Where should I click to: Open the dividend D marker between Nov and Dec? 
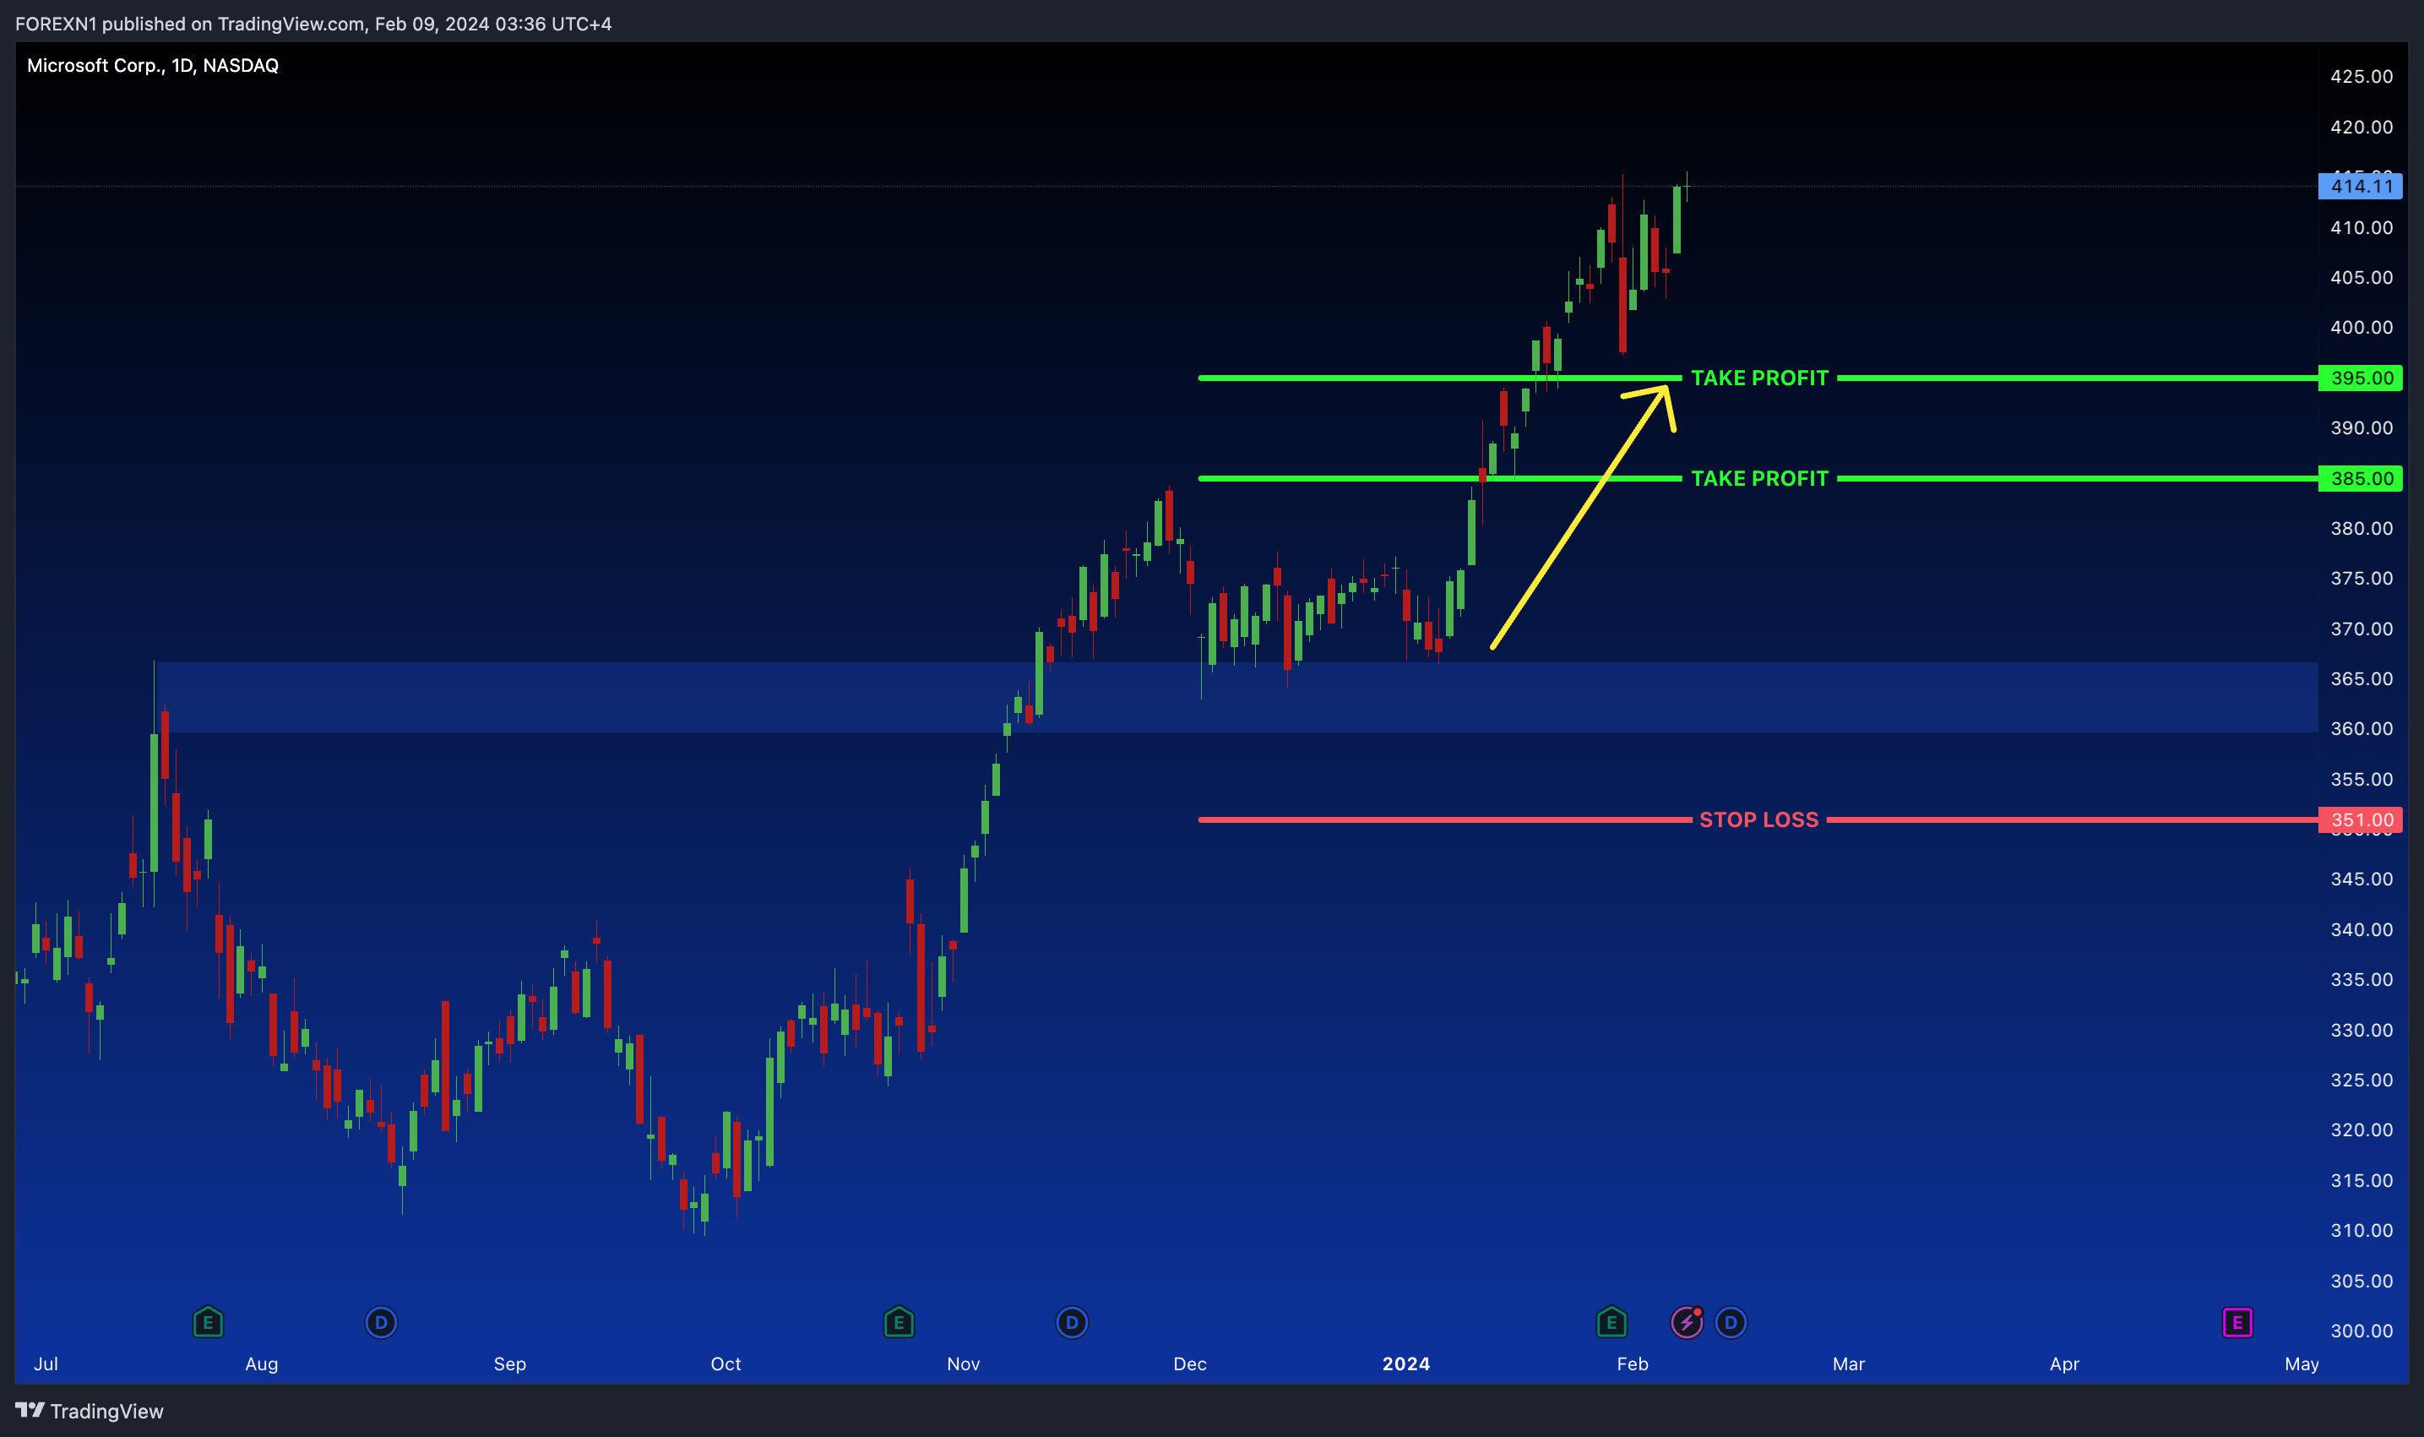point(1072,1322)
